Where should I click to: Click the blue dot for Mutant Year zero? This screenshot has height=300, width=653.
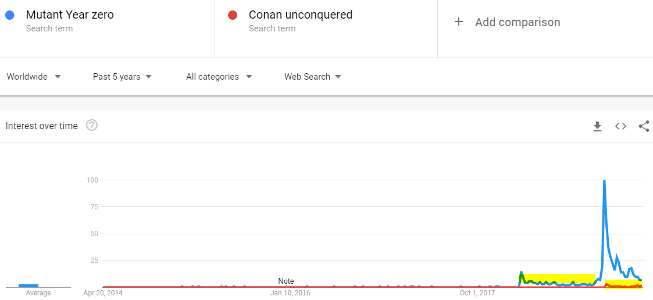click(10, 16)
